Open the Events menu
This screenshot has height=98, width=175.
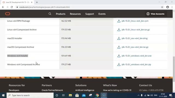point(102,14)
